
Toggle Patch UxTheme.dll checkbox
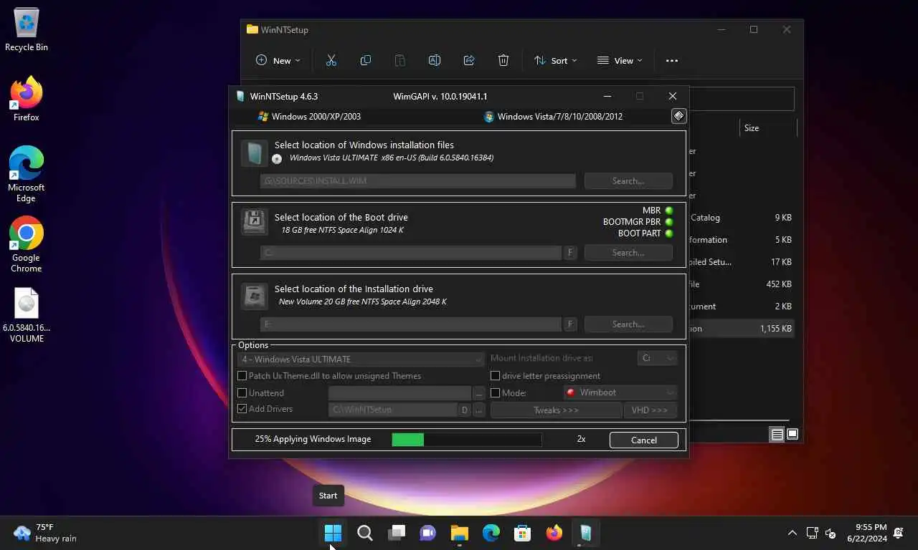242,376
